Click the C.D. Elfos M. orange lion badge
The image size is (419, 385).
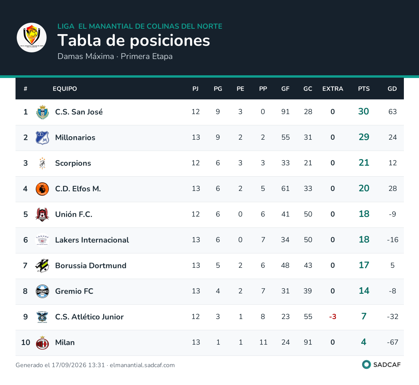tap(42, 189)
